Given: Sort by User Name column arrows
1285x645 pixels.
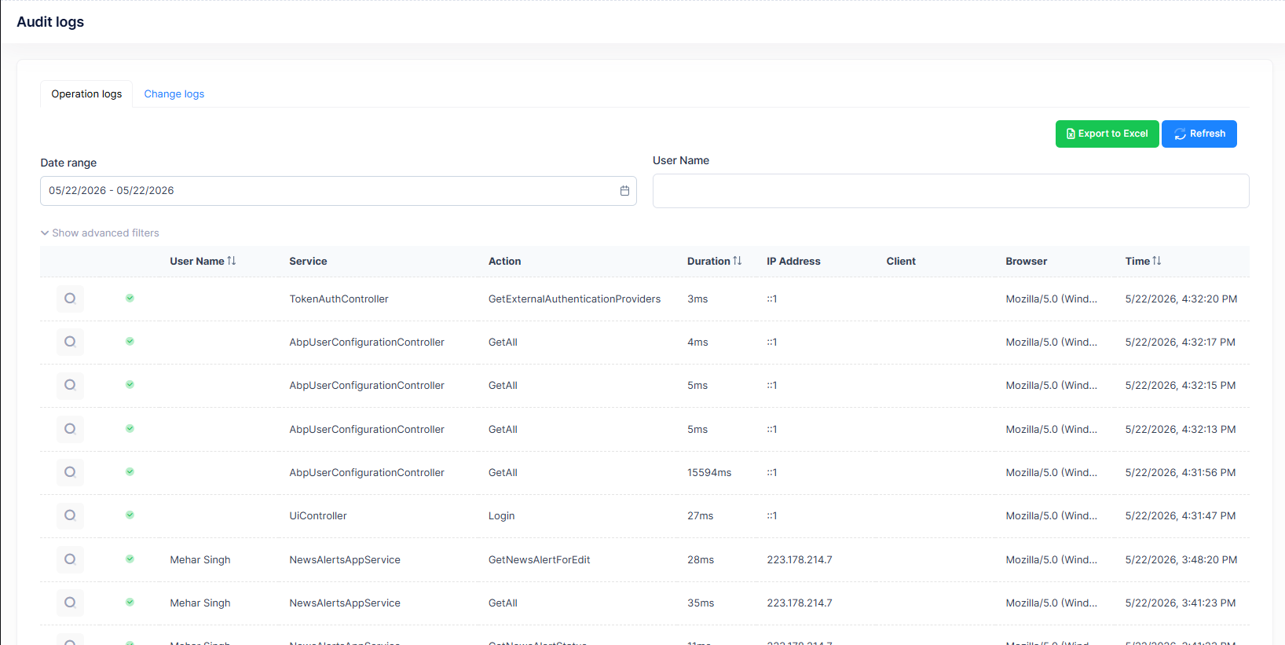Looking at the screenshot, I should [232, 261].
